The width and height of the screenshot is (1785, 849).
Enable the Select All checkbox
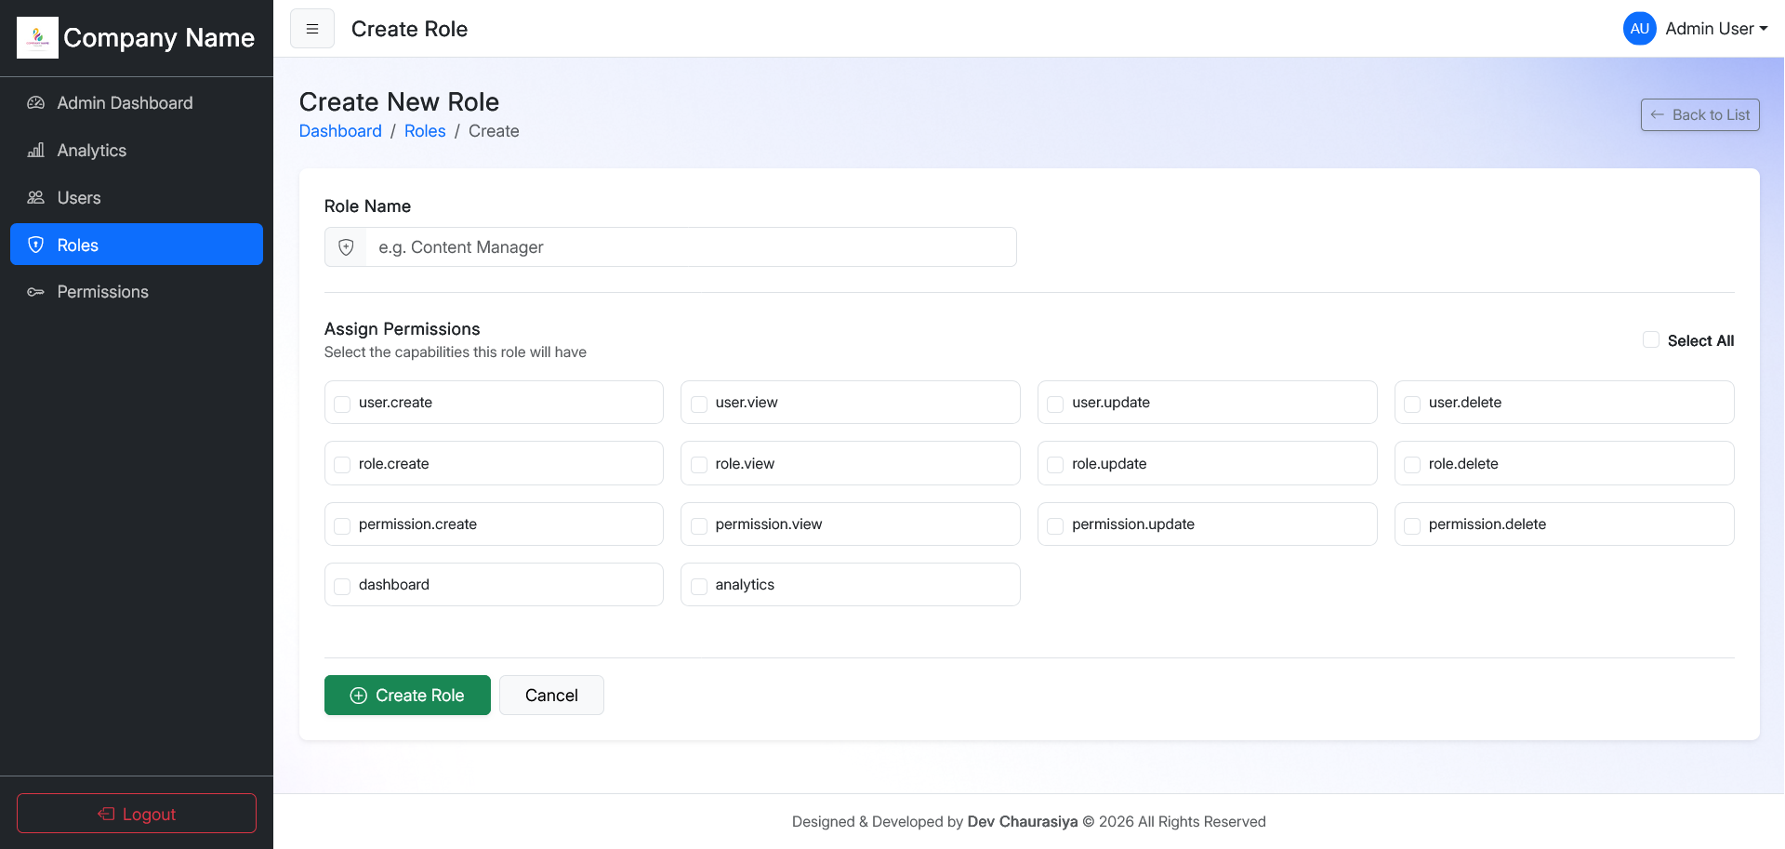pyautogui.click(x=1651, y=340)
